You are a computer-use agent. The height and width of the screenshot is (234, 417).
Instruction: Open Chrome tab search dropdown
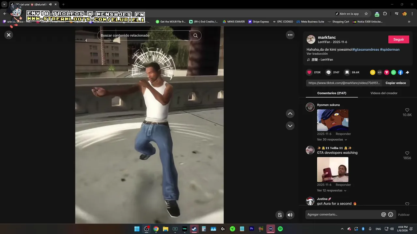point(4,5)
